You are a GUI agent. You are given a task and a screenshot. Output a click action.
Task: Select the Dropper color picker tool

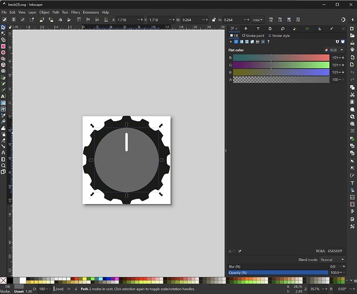(x=3, y=115)
